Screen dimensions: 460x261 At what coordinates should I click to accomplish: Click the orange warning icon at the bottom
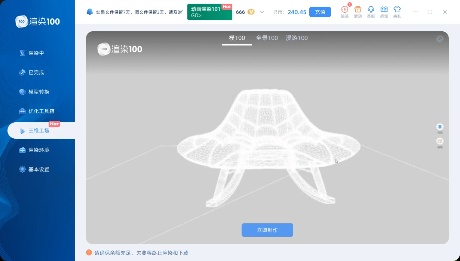tap(89, 252)
